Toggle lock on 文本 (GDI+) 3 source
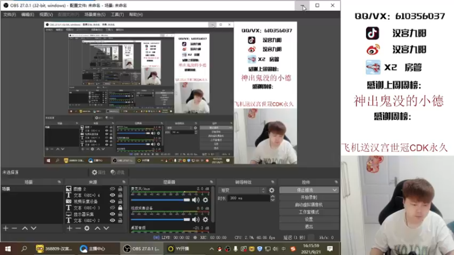Screen dimensions: 454x255 tap(120, 207)
